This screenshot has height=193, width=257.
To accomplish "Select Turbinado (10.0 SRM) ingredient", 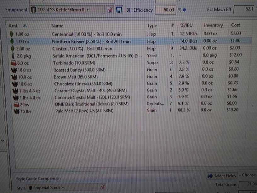I will pos(74,63).
